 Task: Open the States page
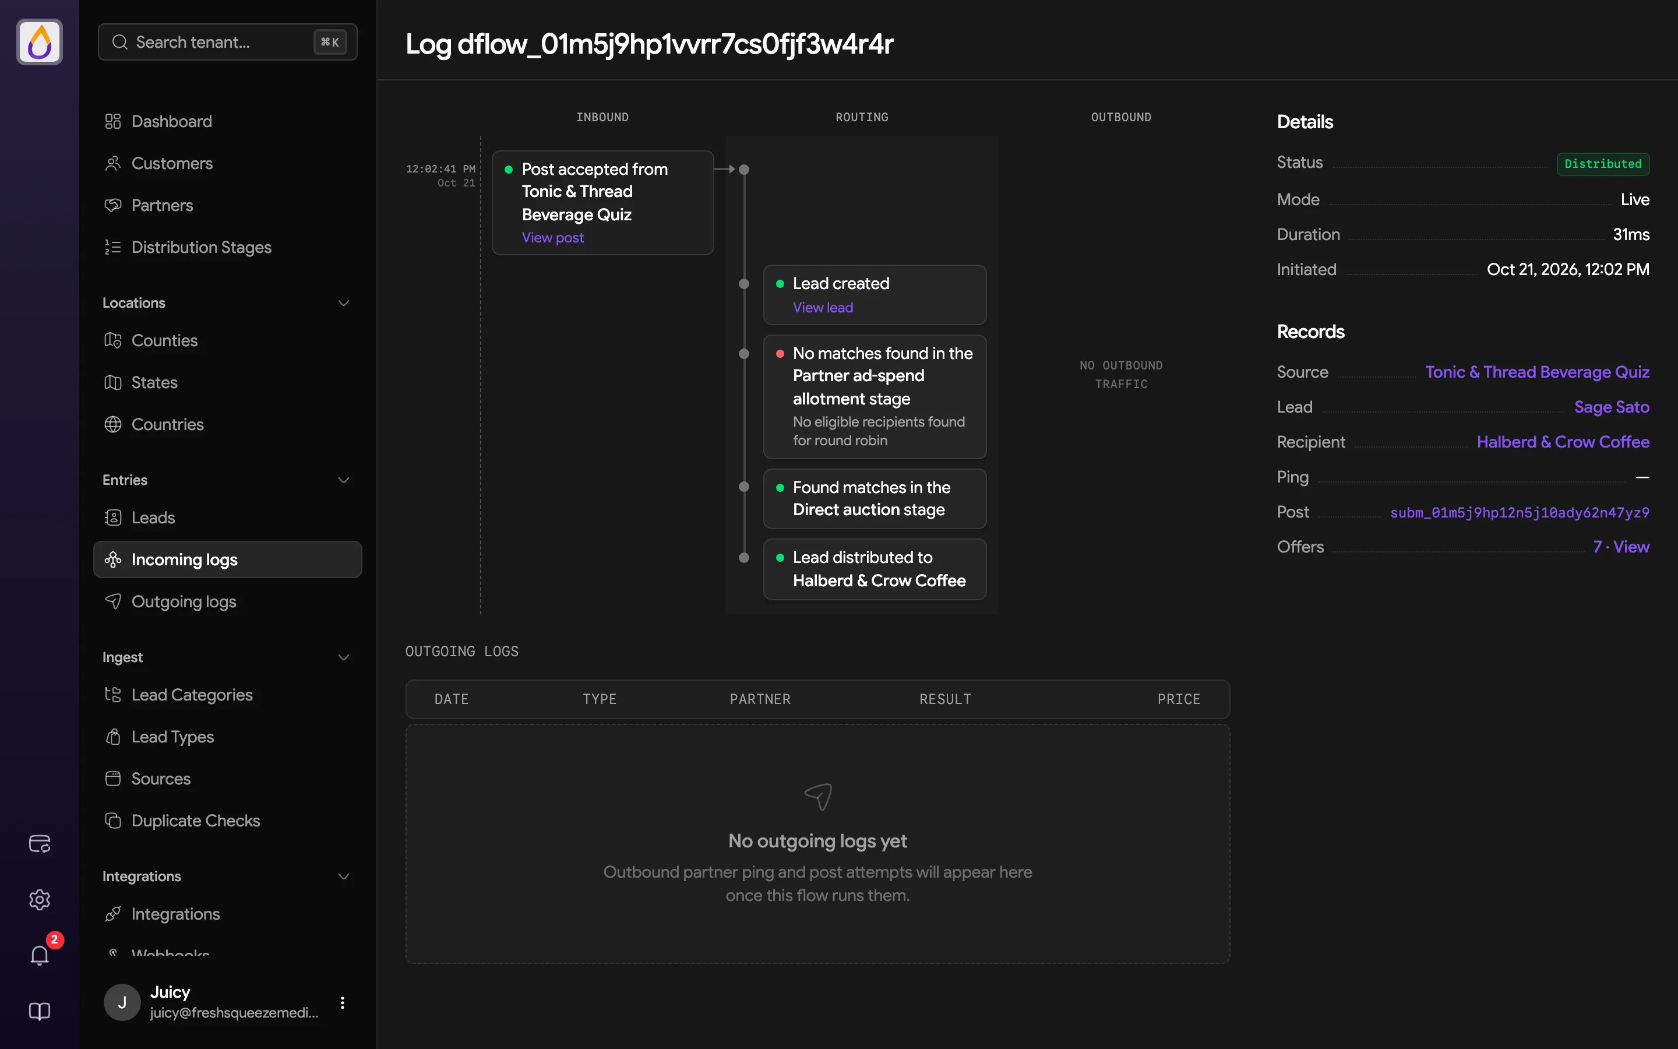[227, 382]
